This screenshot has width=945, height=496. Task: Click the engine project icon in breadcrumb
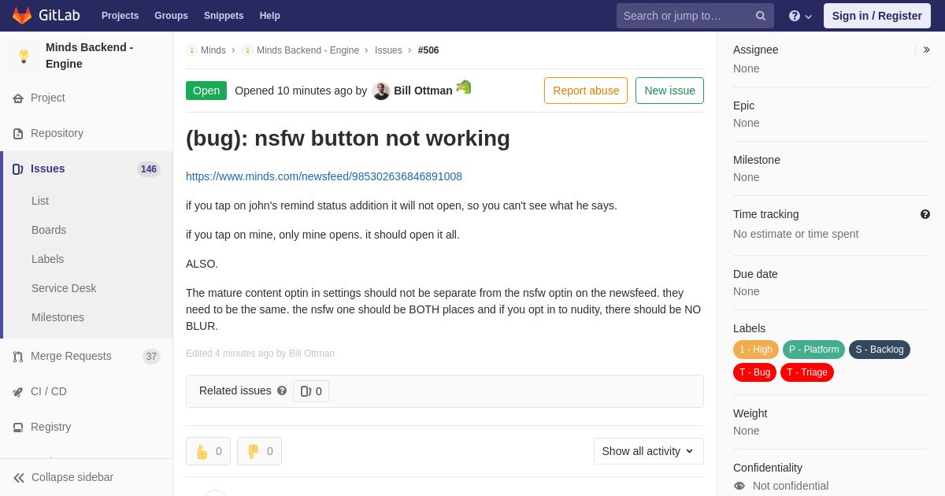[x=247, y=50]
